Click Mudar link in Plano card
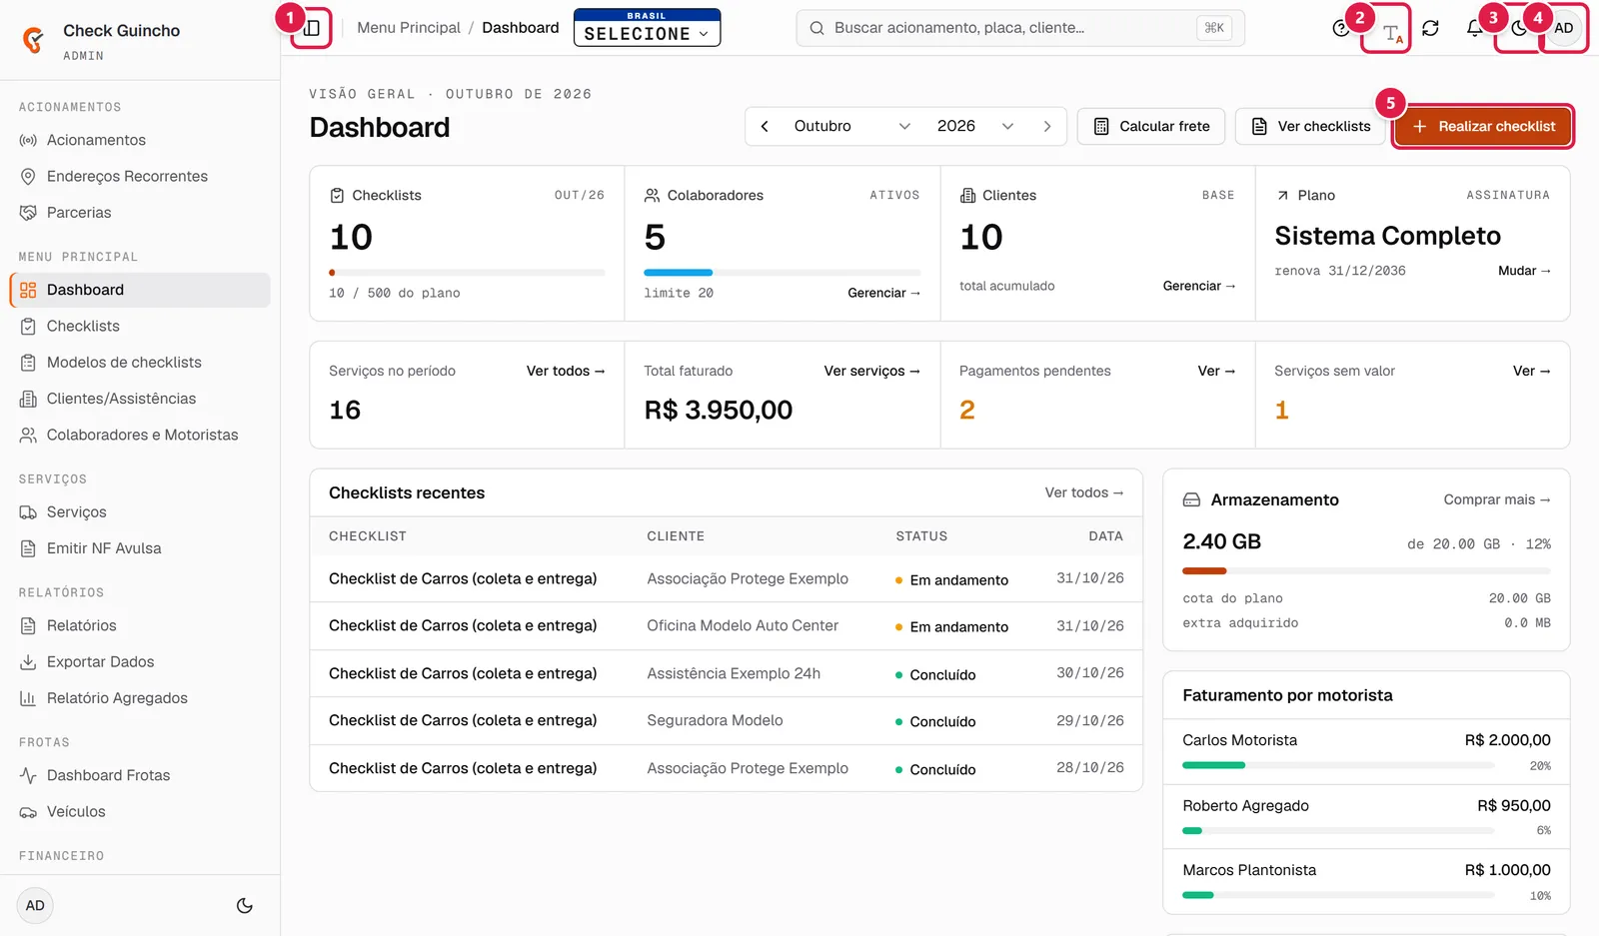Viewport: 1599px width, 936px height. 1524,271
